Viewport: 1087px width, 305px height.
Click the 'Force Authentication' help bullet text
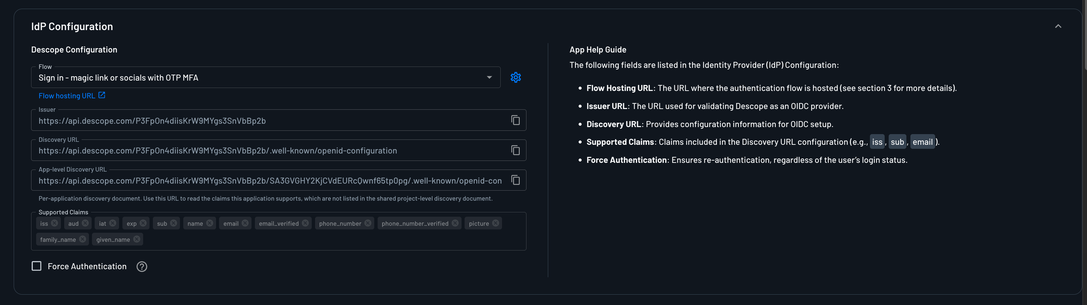[747, 160]
